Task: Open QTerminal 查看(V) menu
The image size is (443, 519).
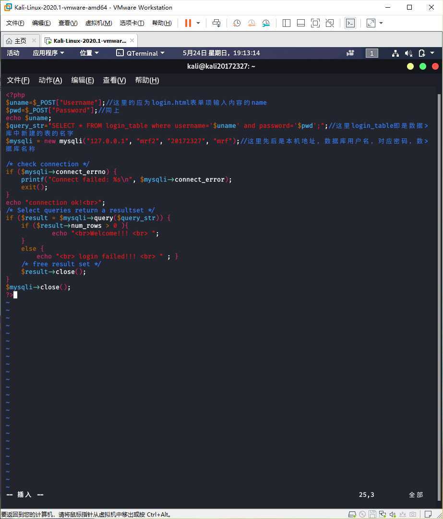Action: click(114, 80)
